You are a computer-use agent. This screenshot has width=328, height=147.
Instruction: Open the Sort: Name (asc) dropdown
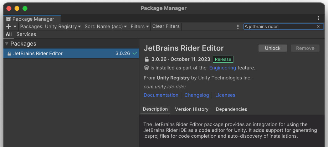coord(106,27)
